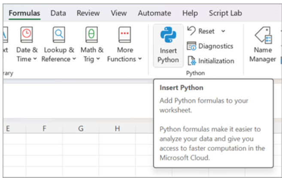Viewport: 282px width, 178px height.
Task: Switch to the View ribbon tab
Action: 119,13
